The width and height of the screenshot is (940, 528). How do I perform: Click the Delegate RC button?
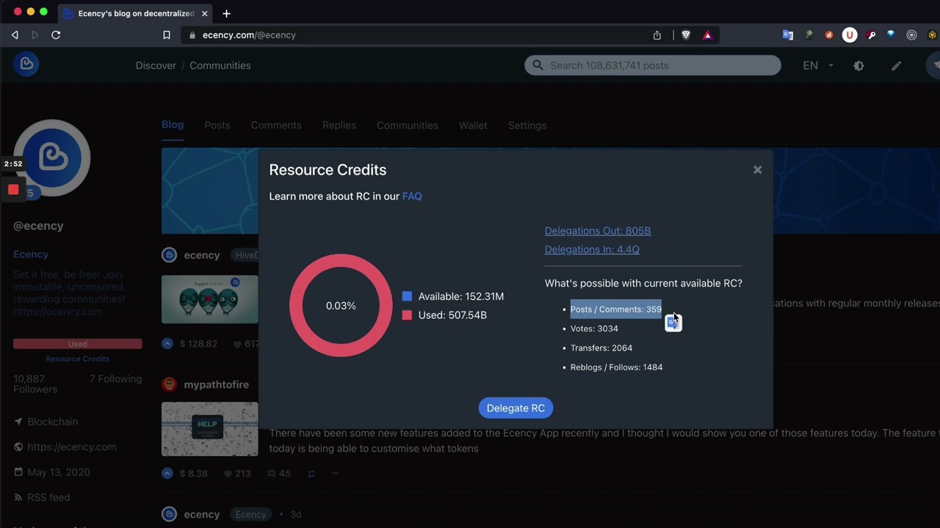[516, 408]
